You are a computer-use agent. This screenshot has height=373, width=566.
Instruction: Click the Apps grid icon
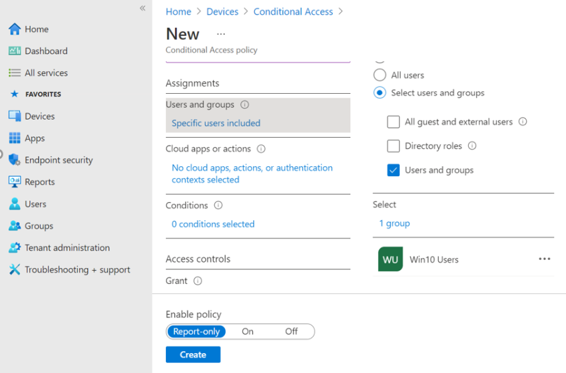click(15, 138)
